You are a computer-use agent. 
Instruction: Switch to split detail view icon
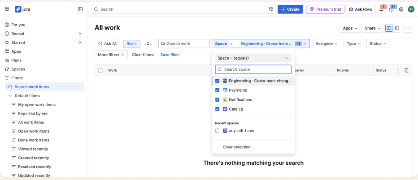(x=397, y=28)
